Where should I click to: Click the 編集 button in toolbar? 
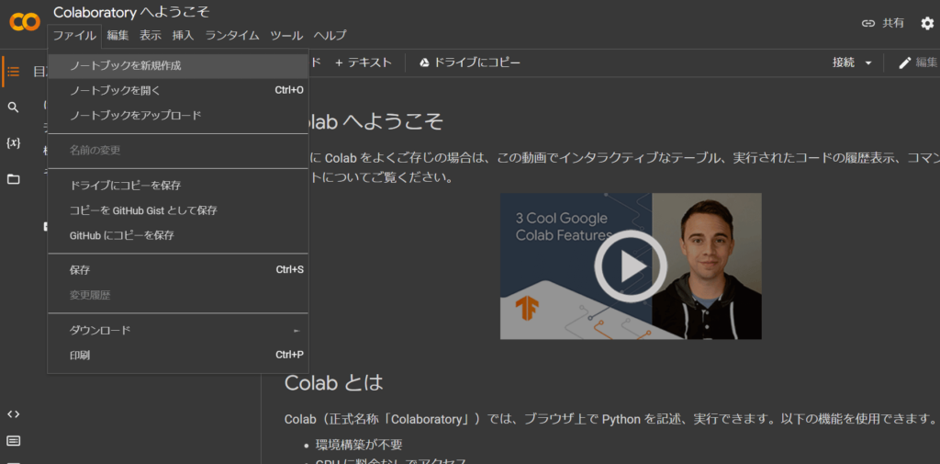(x=918, y=62)
